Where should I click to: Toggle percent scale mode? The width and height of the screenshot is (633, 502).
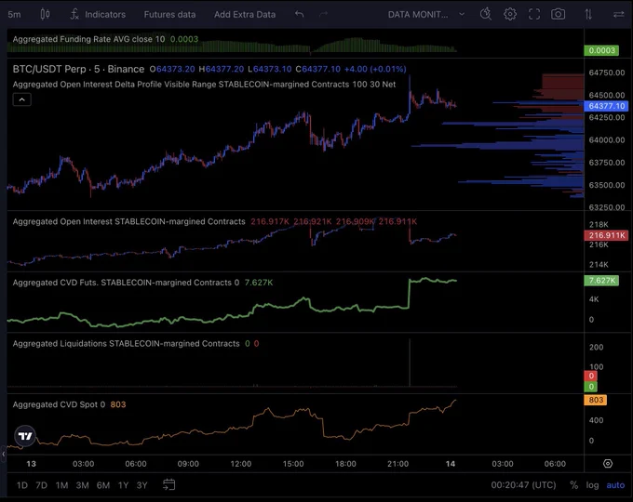(x=573, y=485)
